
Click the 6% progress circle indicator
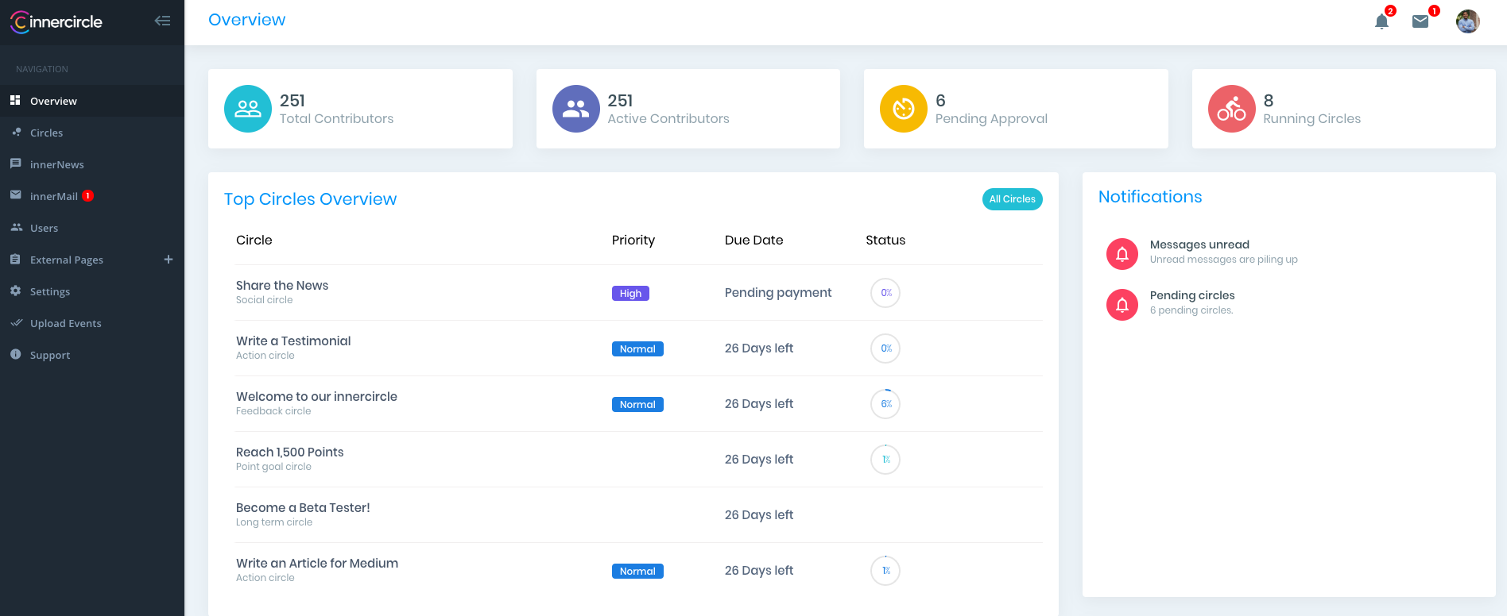pyautogui.click(x=885, y=404)
